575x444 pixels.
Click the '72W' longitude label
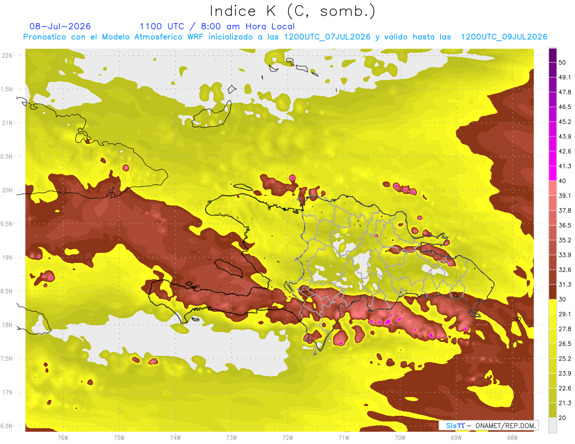pyautogui.click(x=287, y=437)
